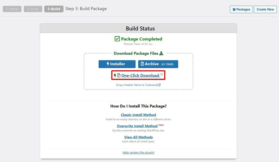
Task: Select the 3-Build step tab
Action: [x=53, y=9]
